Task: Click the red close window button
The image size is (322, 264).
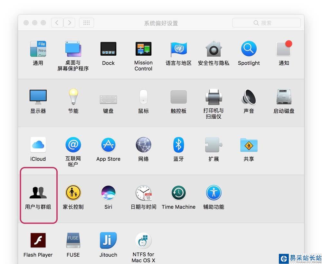Action: tap(26, 23)
